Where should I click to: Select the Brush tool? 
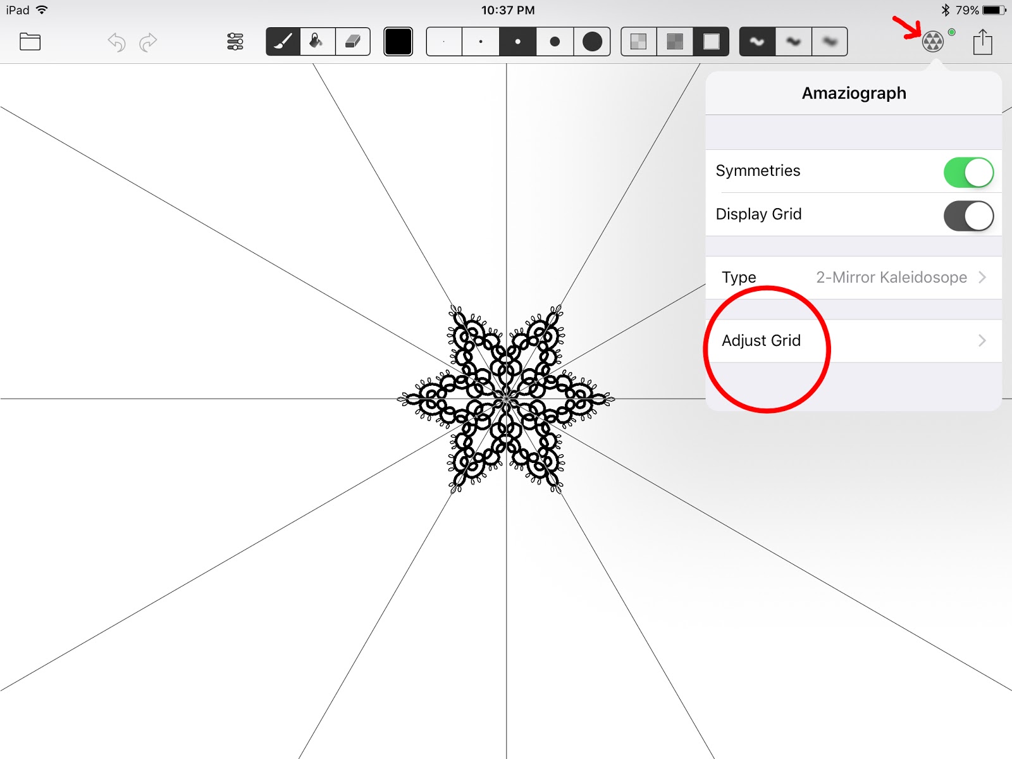pos(283,41)
